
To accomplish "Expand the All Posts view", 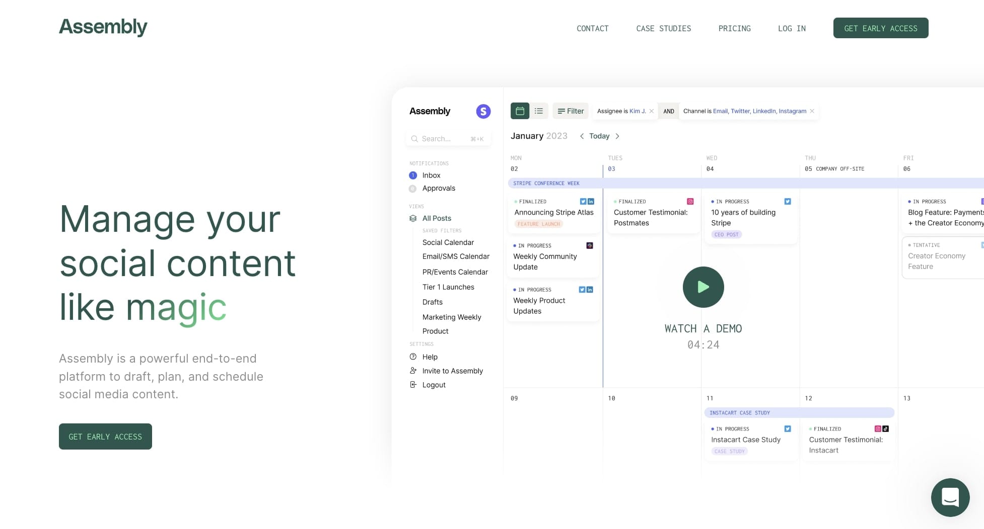I will [436, 218].
